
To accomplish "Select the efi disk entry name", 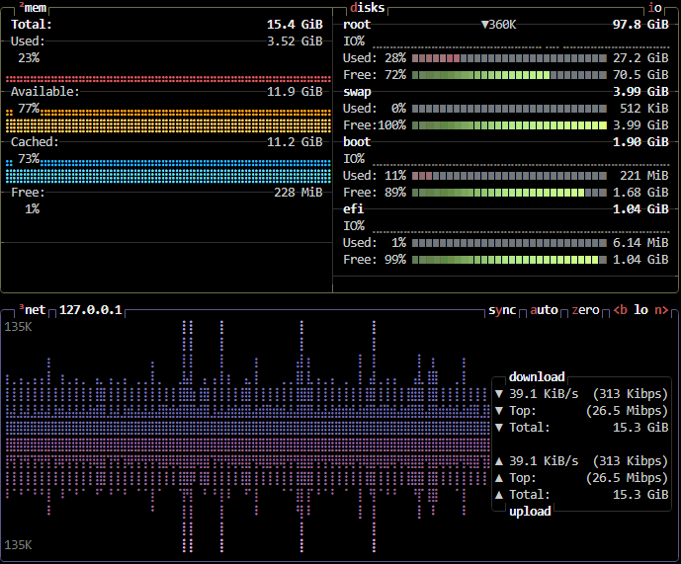I will tap(353, 209).
